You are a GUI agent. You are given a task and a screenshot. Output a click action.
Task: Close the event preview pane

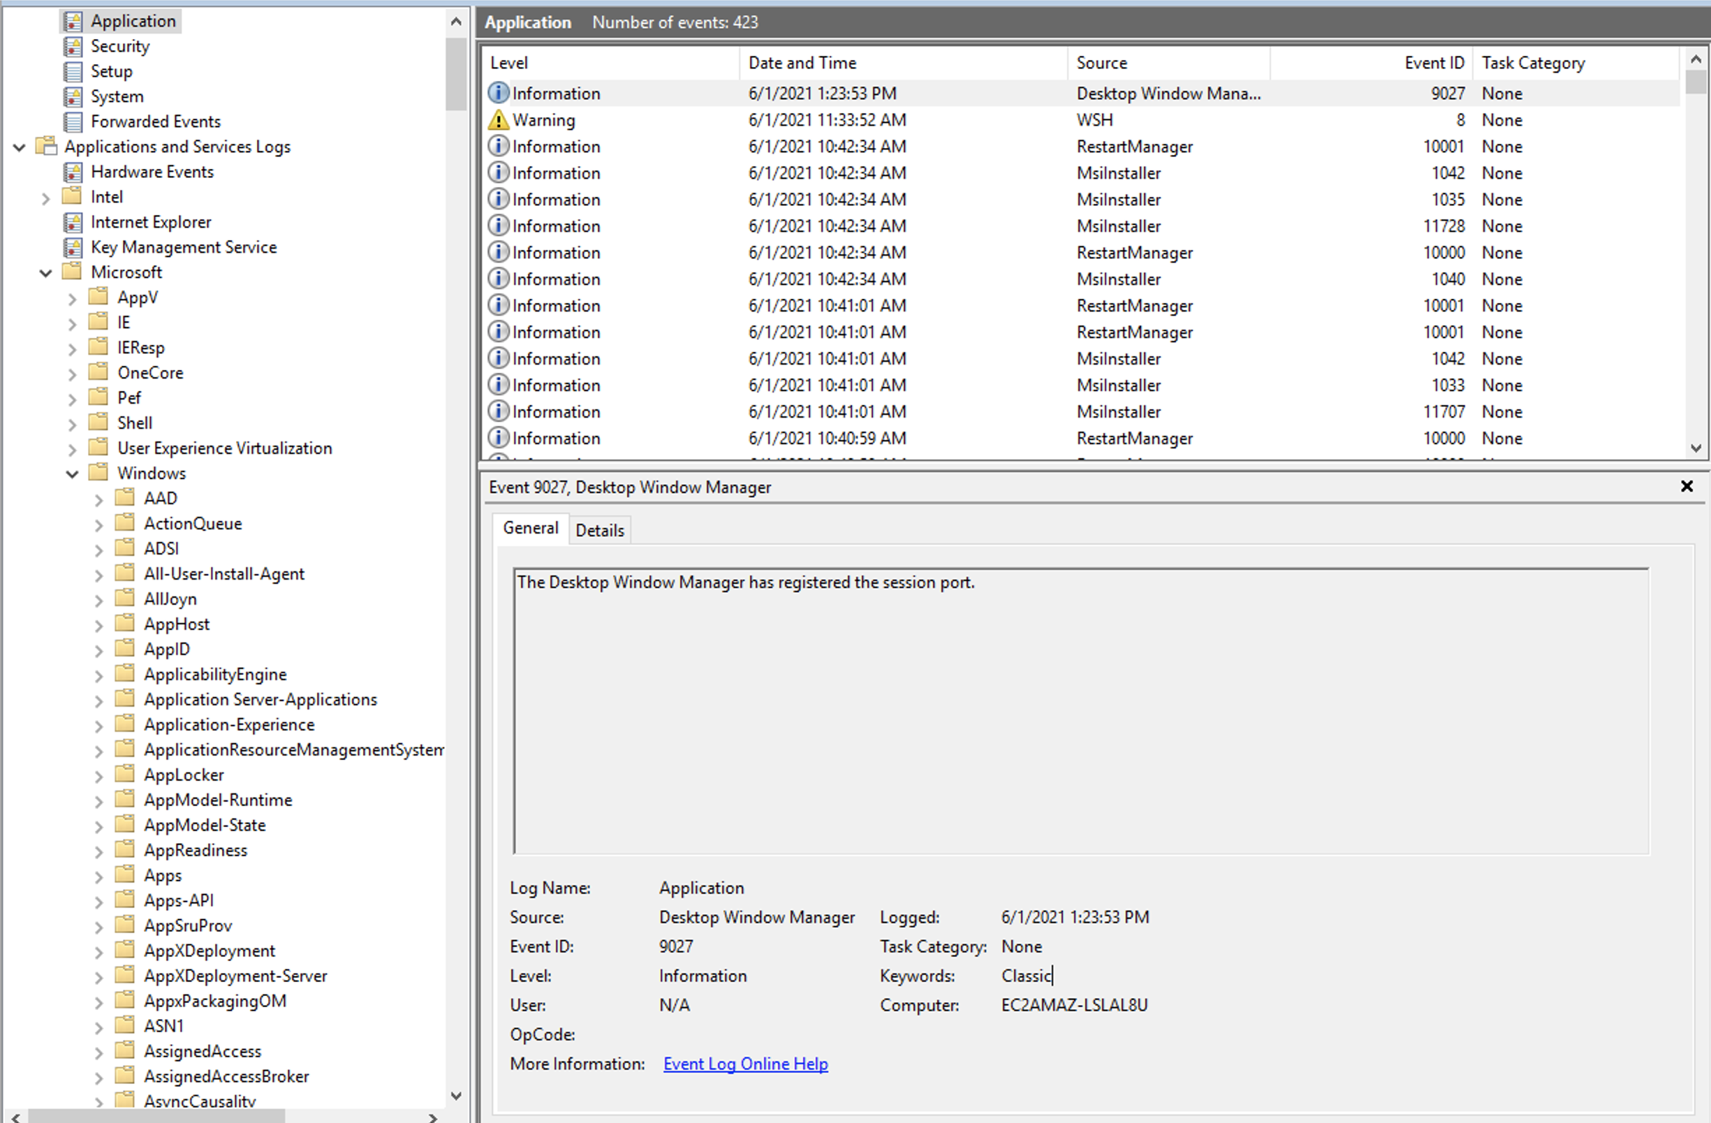coord(1687,487)
